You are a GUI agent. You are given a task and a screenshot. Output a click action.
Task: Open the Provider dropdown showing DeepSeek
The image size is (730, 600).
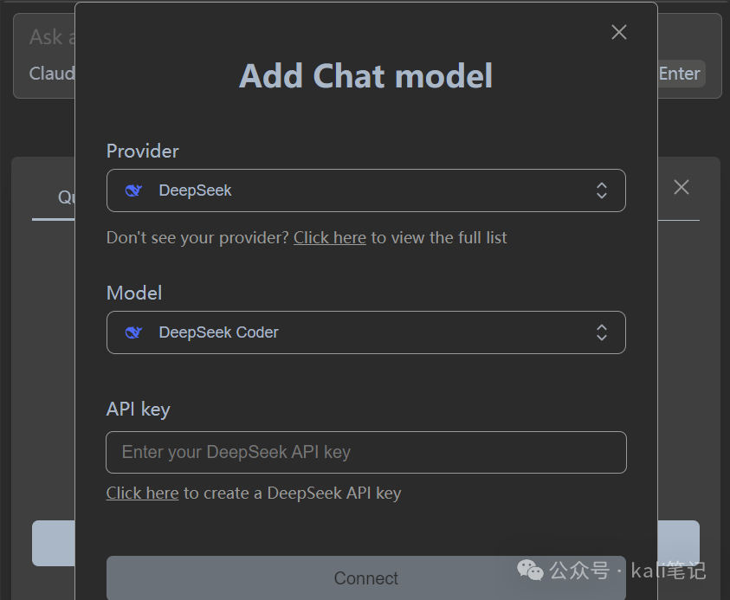coord(366,190)
